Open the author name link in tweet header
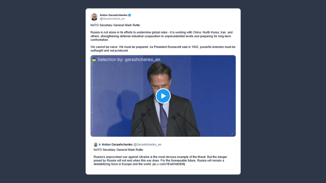The height and width of the screenshot is (183, 326). [114, 15]
